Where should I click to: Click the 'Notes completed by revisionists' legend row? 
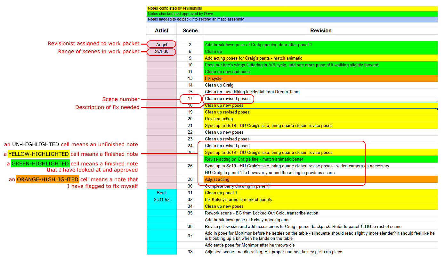pyautogui.click(x=292, y=8)
